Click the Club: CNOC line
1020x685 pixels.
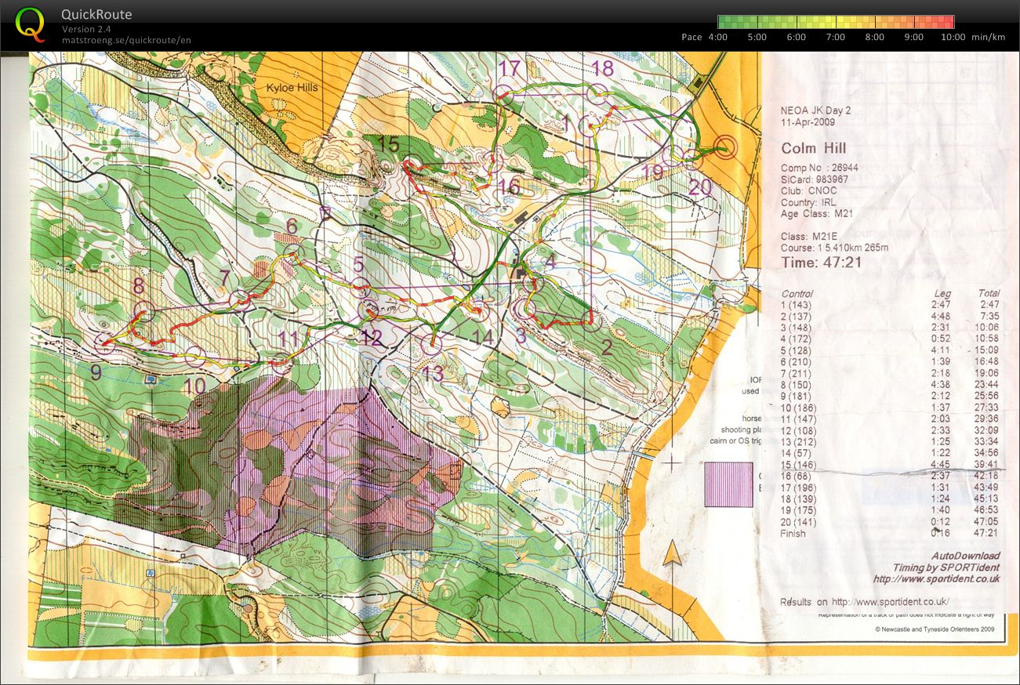click(x=809, y=190)
